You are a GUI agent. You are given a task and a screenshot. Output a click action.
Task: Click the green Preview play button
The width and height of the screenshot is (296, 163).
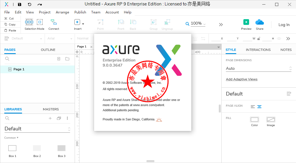pos(246,22)
